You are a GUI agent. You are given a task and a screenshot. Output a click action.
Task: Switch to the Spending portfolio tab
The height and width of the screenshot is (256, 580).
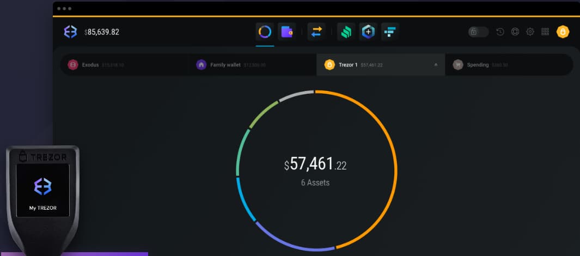pyautogui.click(x=478, y=65)
